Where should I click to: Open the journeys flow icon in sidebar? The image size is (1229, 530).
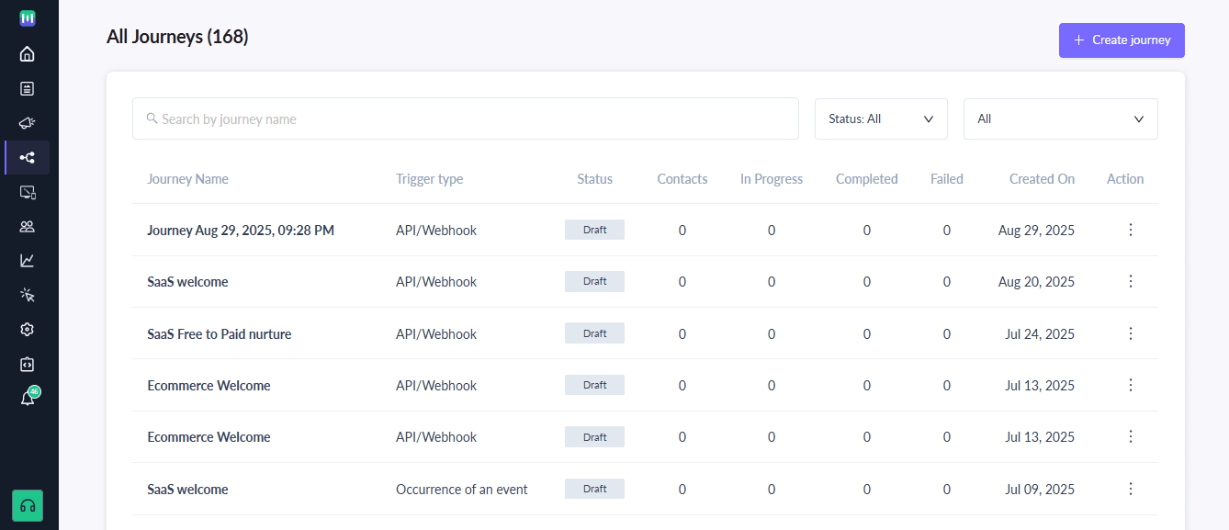28,158
